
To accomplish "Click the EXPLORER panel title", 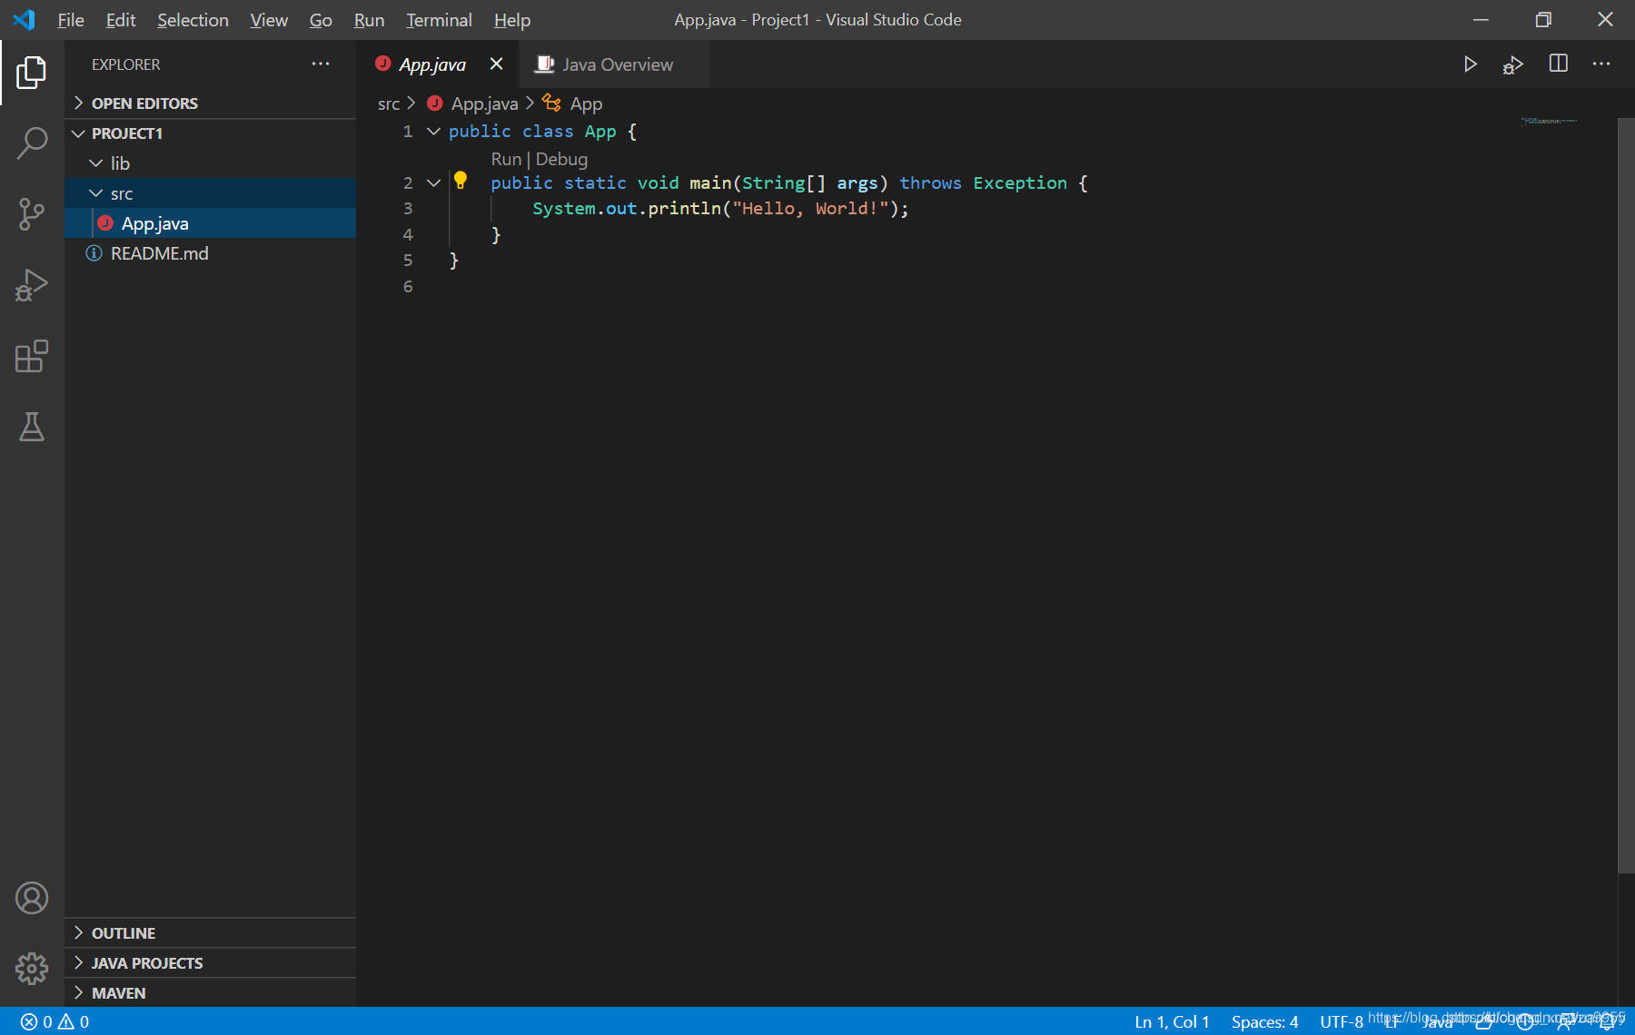I will tap(125, 64).
